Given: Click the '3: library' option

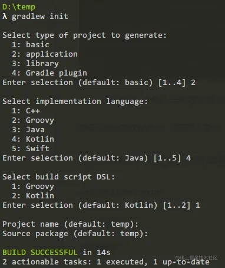Looking at the screenshot, I should (x=35, y=64).
